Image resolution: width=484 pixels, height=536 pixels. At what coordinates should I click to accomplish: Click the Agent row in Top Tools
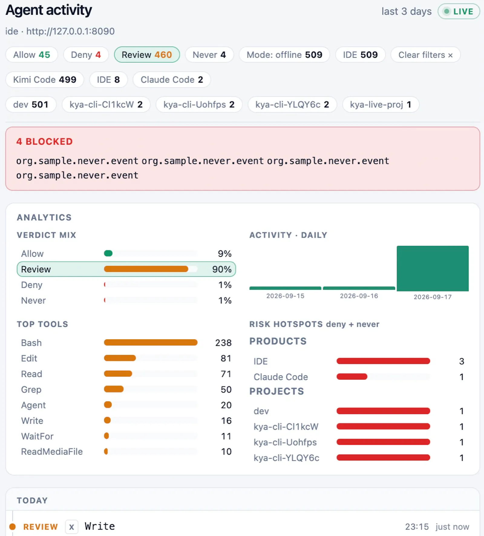point(126,405)
